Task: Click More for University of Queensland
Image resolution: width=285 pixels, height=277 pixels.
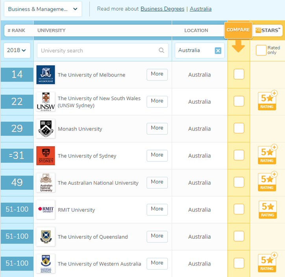Action: point(157,237)
